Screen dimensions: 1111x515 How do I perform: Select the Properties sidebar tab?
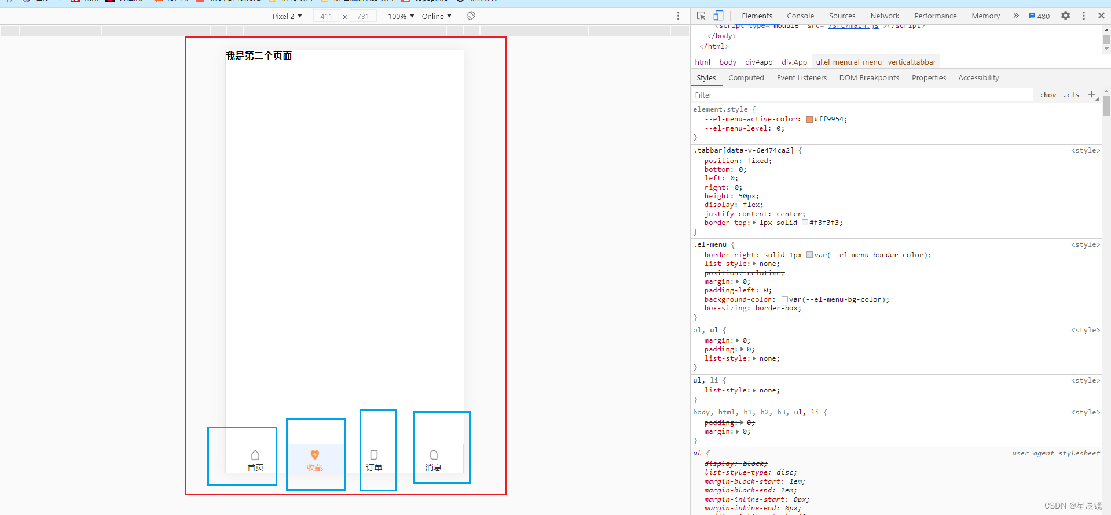pyautogui.click(x=929, y=78)
